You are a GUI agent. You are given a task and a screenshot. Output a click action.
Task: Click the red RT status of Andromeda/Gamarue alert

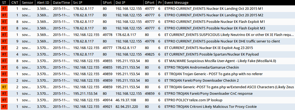(4, 68)
